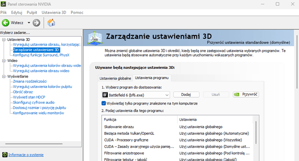Close the Panel sterowania NVIDIA window

pos(292,4)
